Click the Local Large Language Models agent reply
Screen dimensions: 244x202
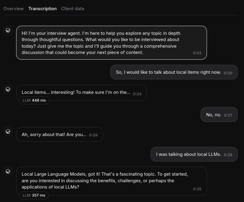point(105,180)
